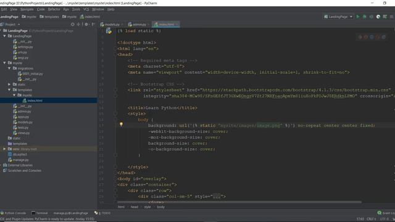
Task: Open the VCS menu
Action: coord(86,9)
